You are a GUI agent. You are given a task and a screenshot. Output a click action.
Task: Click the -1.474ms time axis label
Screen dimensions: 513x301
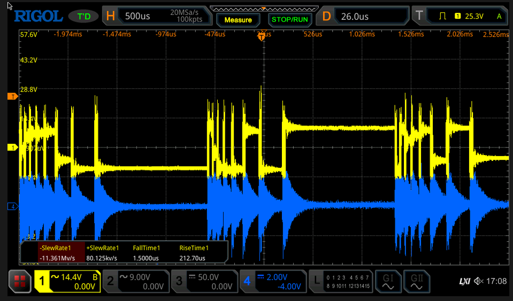pos(117,34)
